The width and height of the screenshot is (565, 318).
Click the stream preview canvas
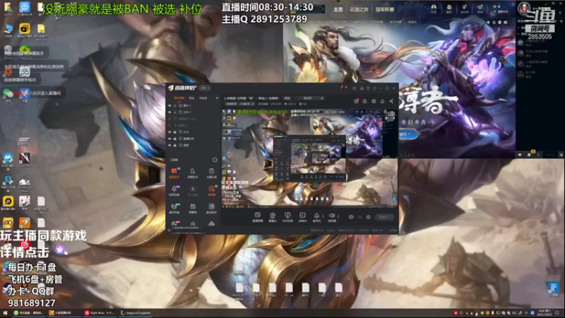309,158
